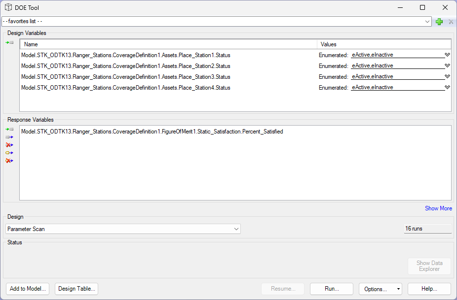Open the Parameter Scan design dropdown
This screenshot has height=300, width=457.
236,229
